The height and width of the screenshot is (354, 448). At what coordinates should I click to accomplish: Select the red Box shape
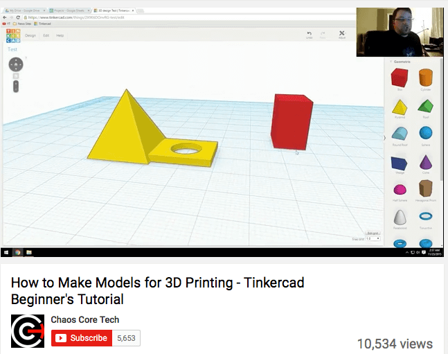pyautogui.click(x=399, y=78)
